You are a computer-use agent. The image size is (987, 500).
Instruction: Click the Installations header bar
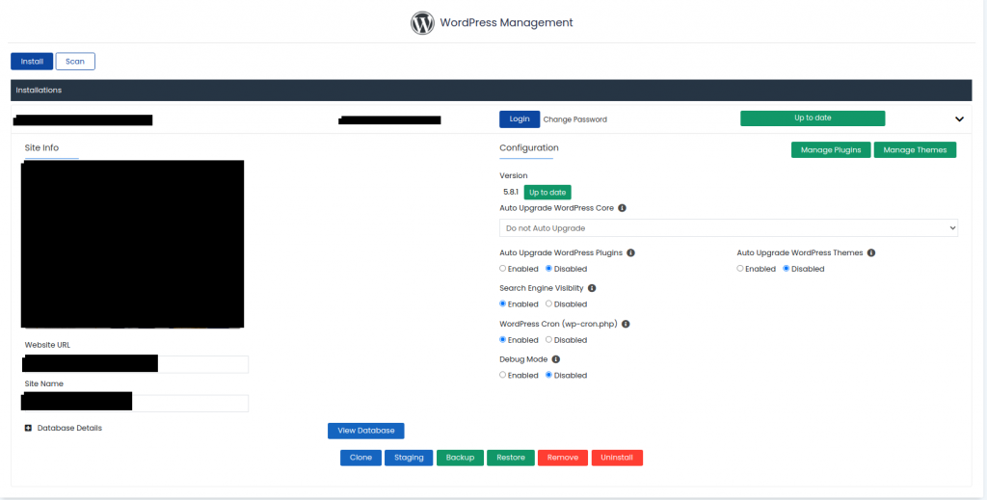pyautogui.click(x=492, y=90)
